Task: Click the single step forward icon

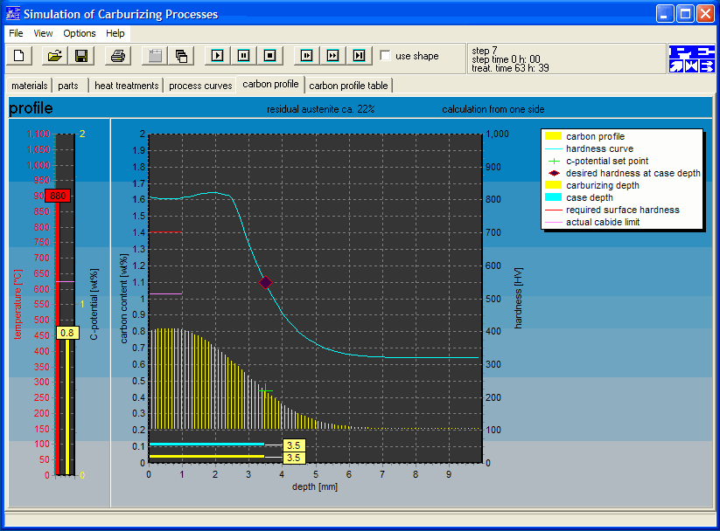Action: point(307,56)
